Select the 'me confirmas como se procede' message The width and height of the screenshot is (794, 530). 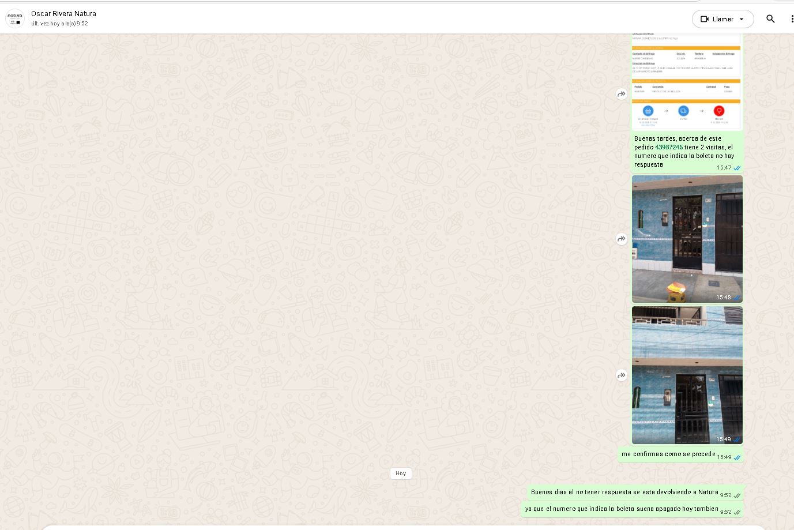coord(668,454)
